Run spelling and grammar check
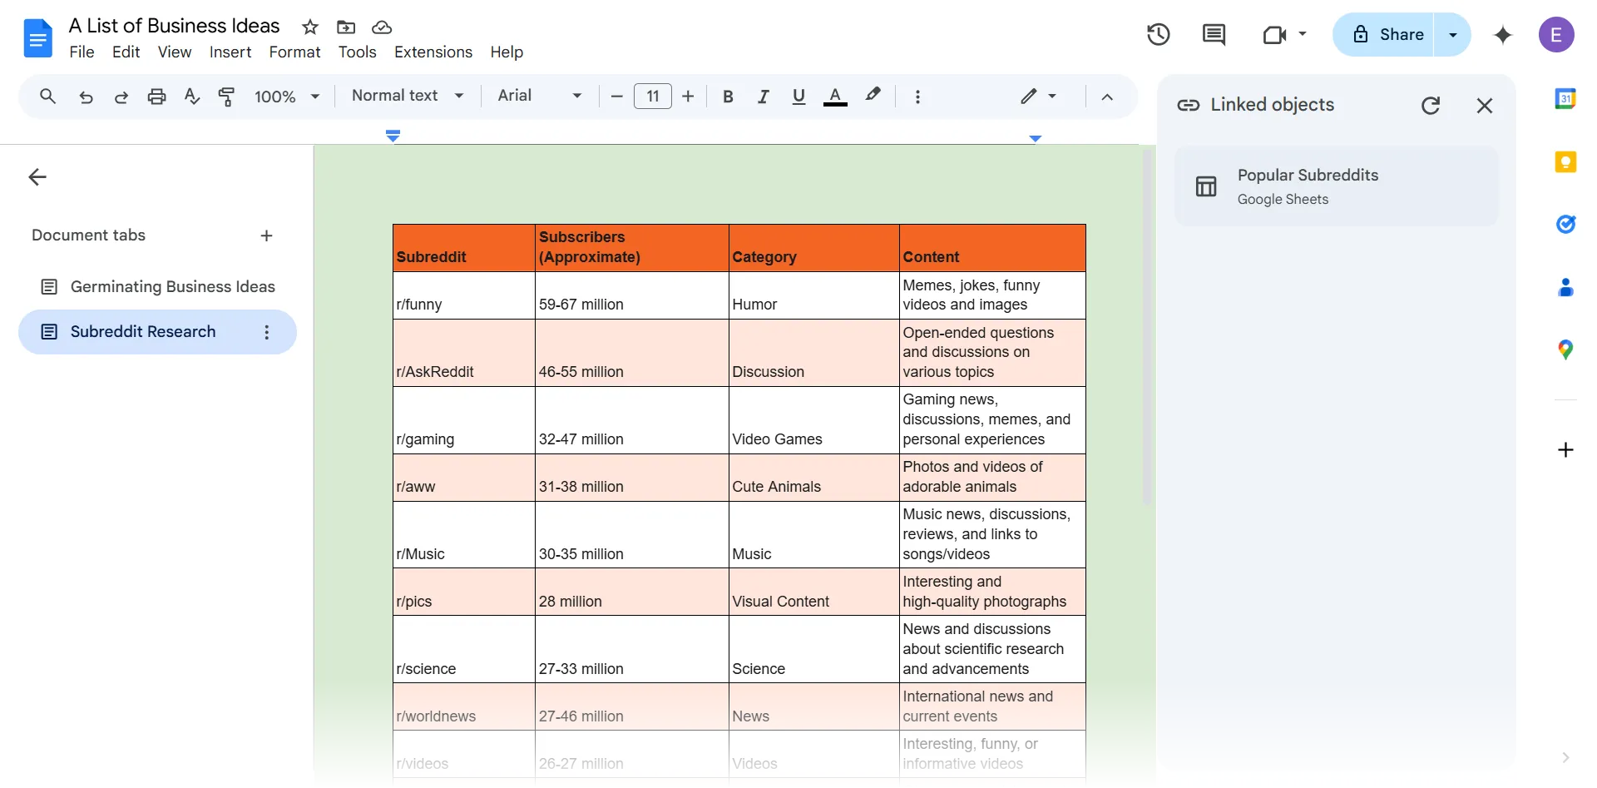 [191, 96]
